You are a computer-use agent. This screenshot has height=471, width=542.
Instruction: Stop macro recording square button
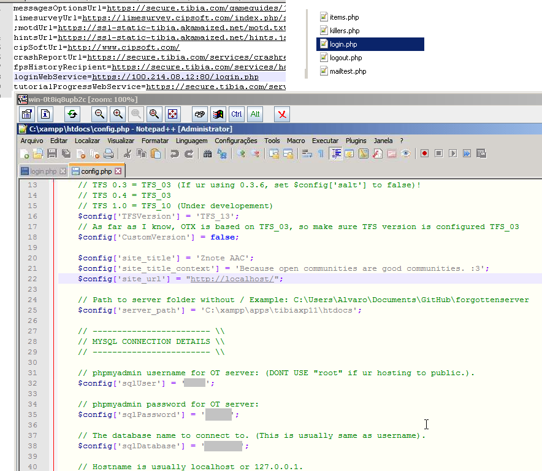click(438, 154)
